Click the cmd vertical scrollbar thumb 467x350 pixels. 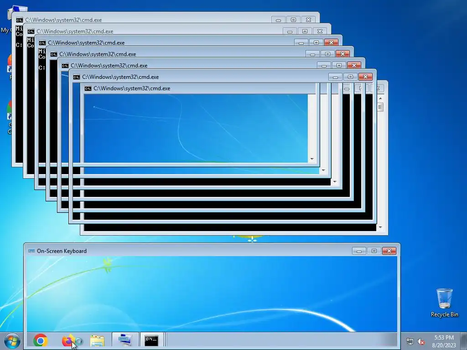coord(380,107)
